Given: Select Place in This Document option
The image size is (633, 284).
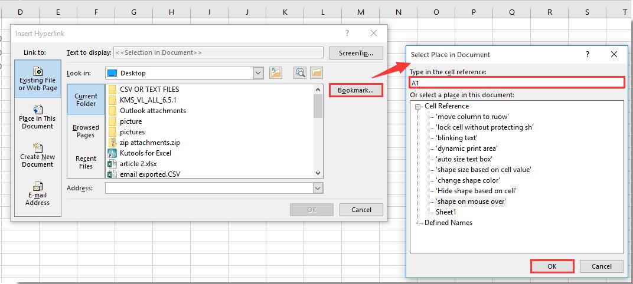Looking at the screenshot, I should (x=38, y=117).
